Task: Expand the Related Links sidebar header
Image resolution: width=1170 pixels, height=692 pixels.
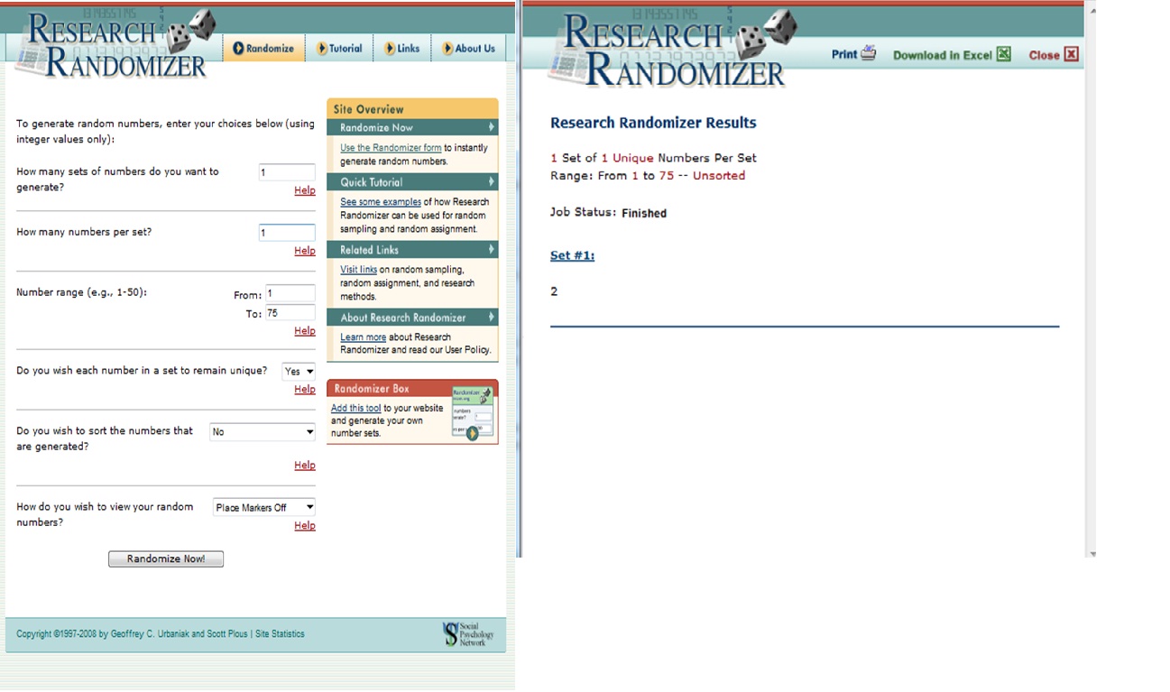Action: click(x=412, y=249)
